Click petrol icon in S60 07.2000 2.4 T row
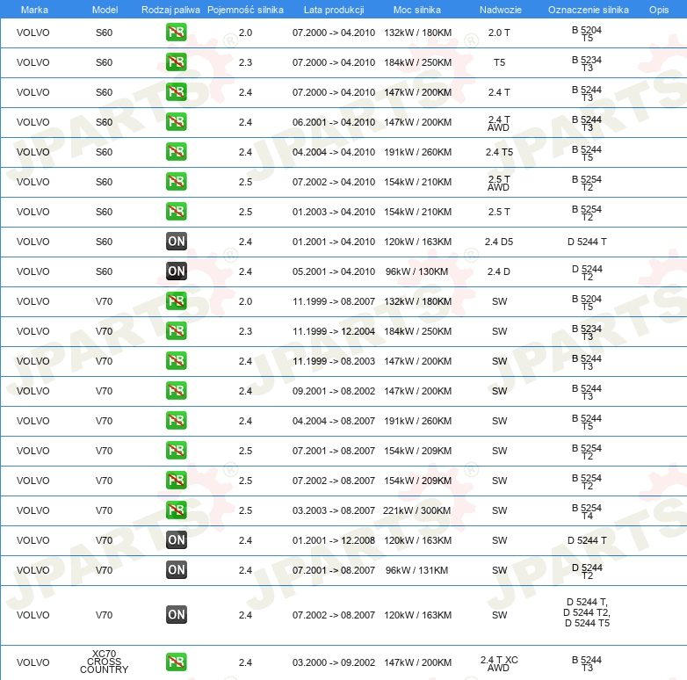This screenshot has width=687, height=680. pos(177,92)
